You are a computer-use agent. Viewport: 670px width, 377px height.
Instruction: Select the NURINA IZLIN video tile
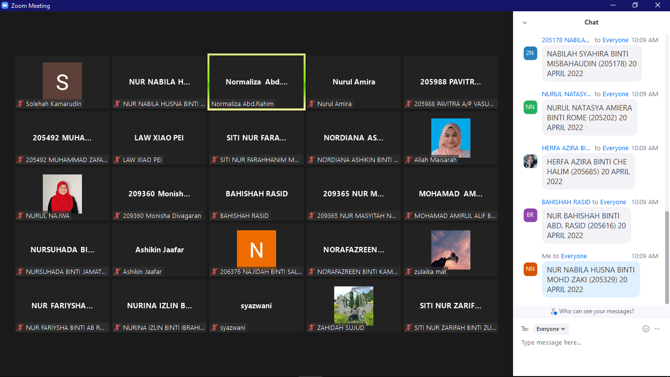[159, 306]
